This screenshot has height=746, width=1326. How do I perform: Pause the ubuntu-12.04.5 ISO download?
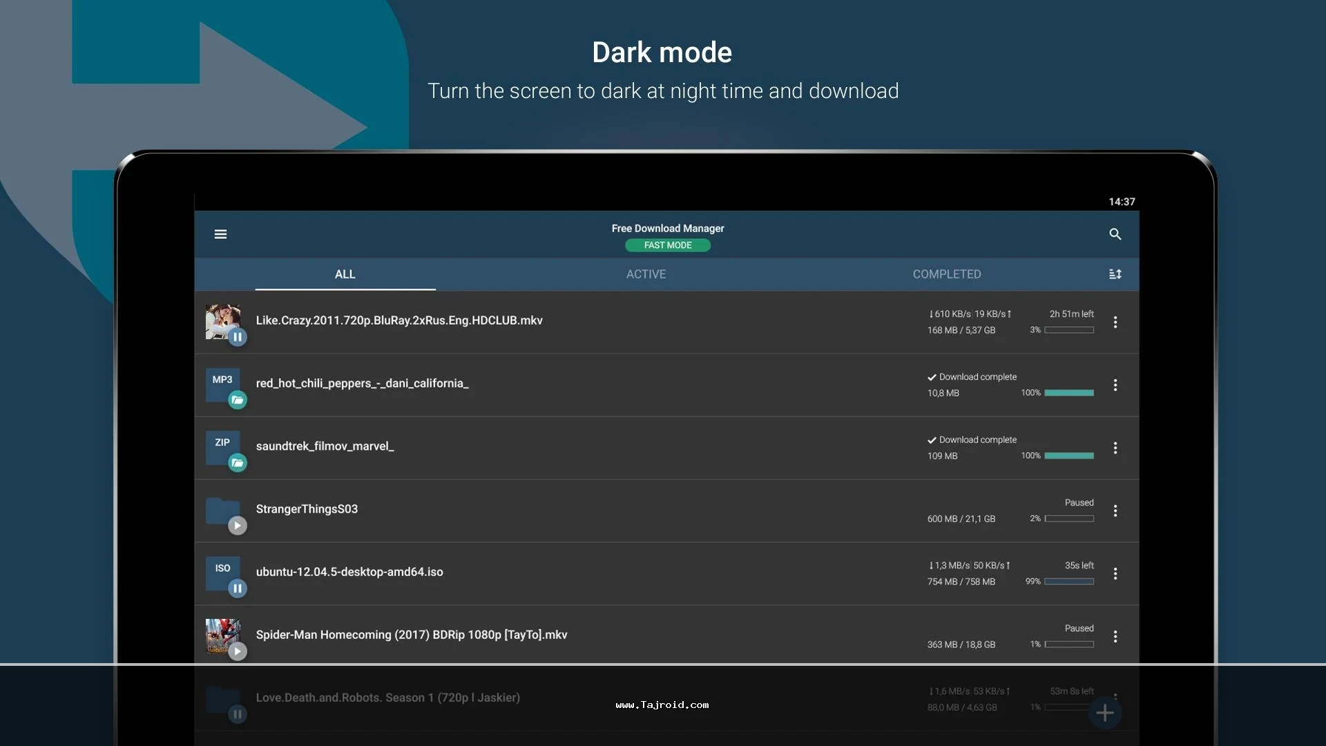(237, 589)
